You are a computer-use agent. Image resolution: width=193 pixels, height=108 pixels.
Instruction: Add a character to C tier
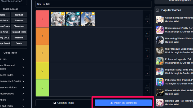(147, 74)
